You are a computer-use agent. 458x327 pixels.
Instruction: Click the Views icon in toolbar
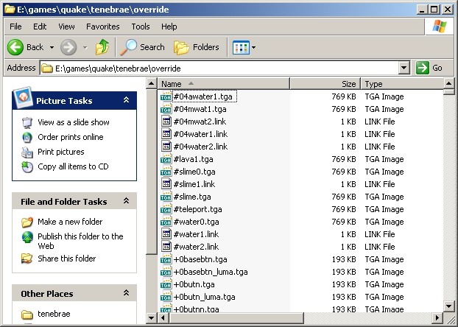pyautogui.click(x=241, y=47)
